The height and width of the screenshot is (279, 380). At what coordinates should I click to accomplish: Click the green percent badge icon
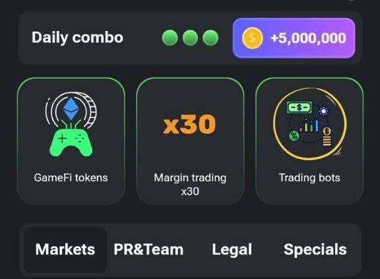tap(294, 136)
